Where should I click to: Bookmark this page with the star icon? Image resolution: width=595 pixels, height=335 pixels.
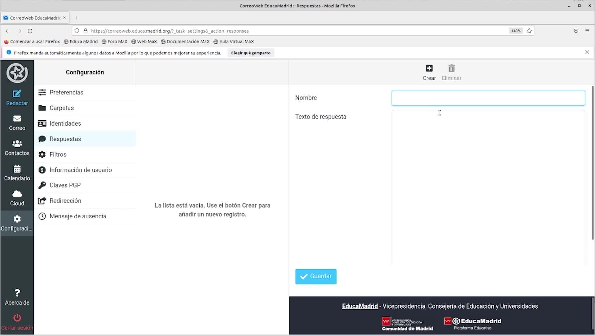(529, 31)
